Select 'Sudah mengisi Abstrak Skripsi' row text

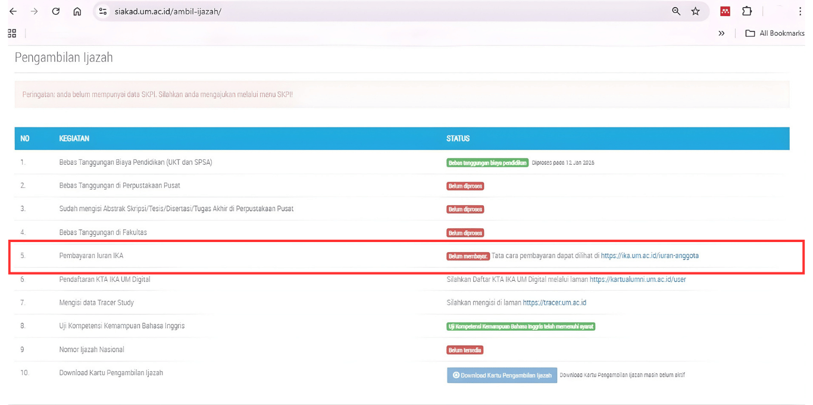click(176, 209)
